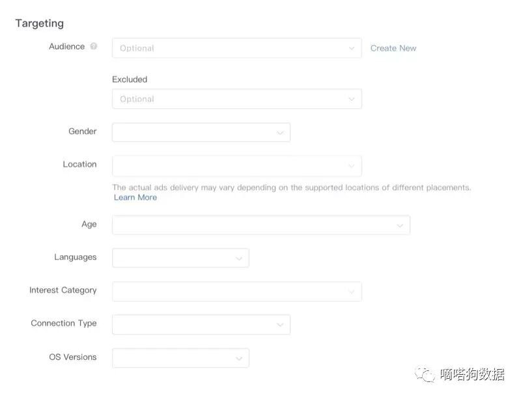
Task: Open the Languages combo box
Action: [x=181, y=258]
